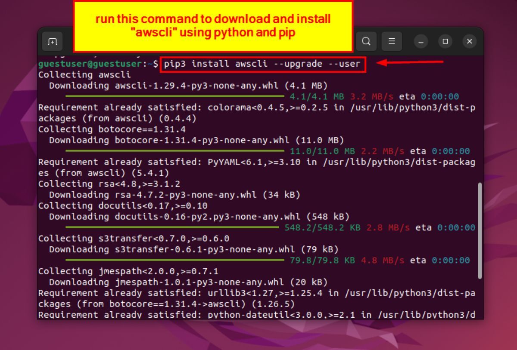Click 'Collecting rsa<4.8,>=3.1.2' line
This screenshot has height=350, width=517.
pyautogui.click(x=109, y=184)
